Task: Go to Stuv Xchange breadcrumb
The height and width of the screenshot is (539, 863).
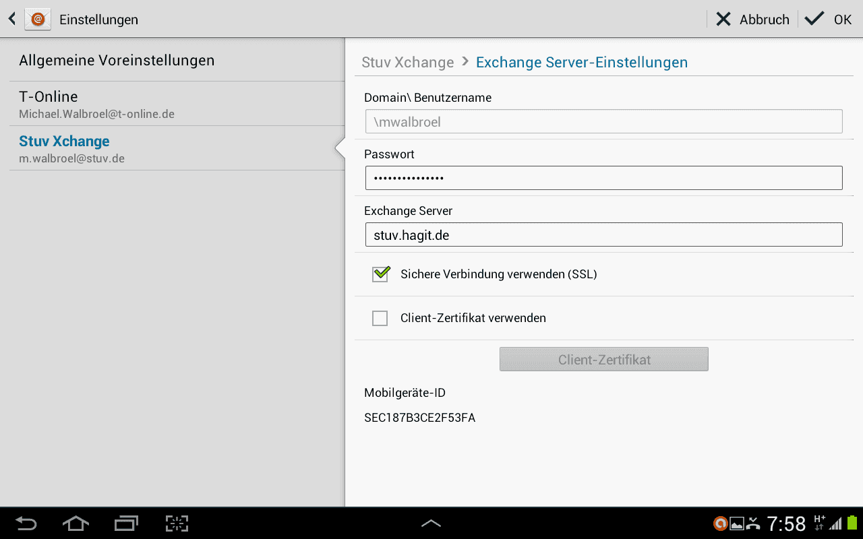Action: tap(407, 63)
